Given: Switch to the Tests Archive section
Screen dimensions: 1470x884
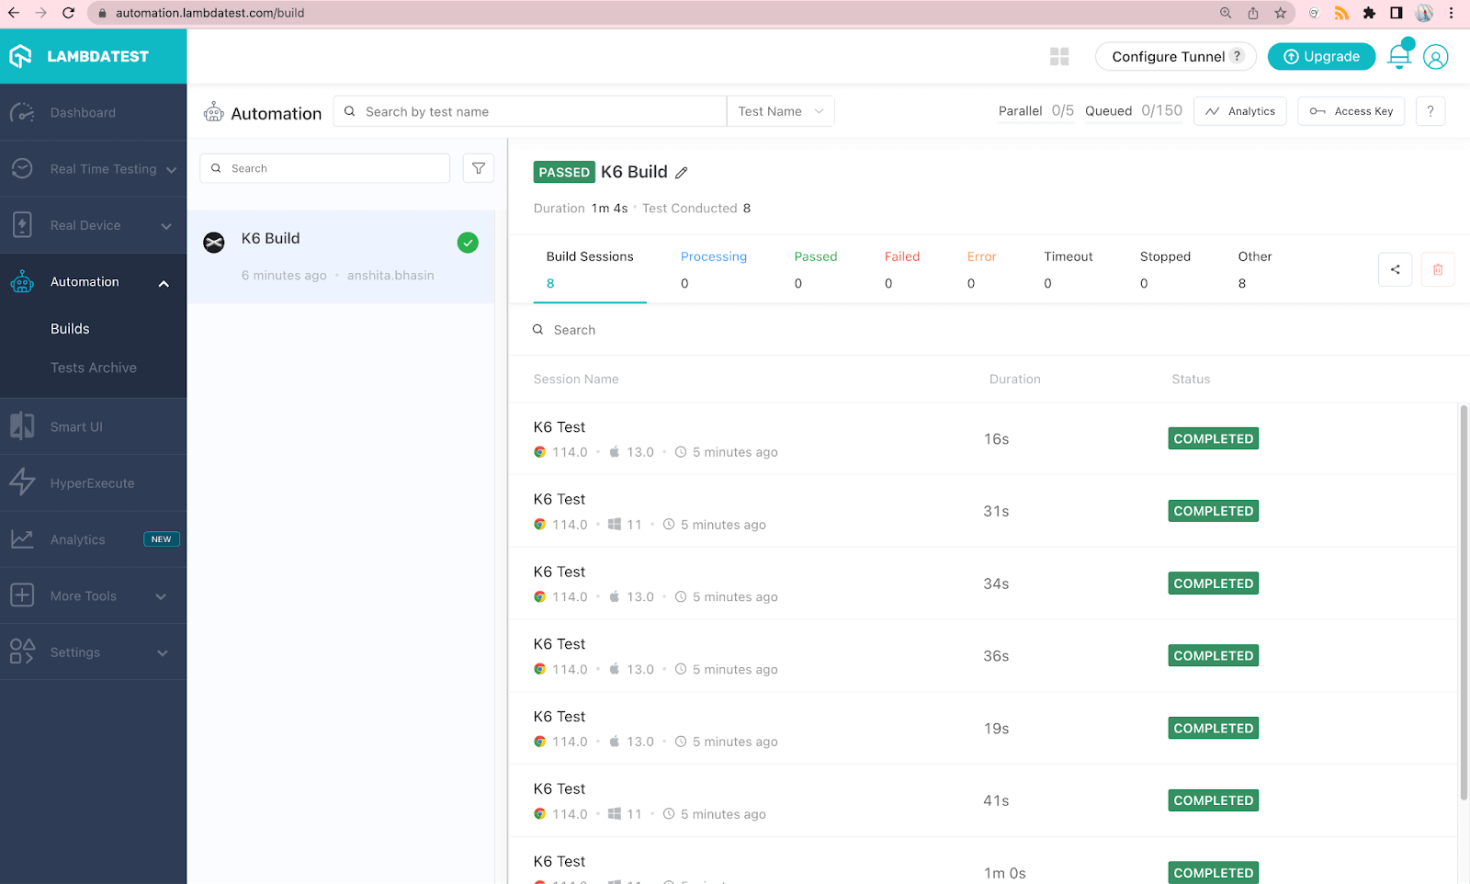Looking at the screenshot, I should coord(93,367).
